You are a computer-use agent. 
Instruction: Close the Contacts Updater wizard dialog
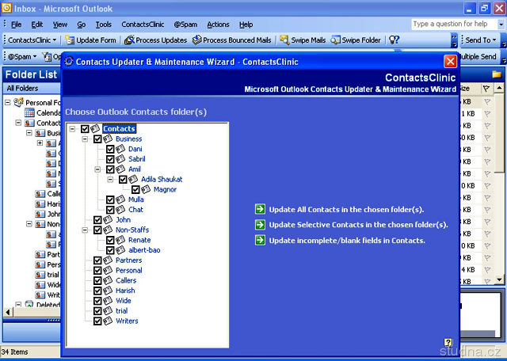point(450,61)
